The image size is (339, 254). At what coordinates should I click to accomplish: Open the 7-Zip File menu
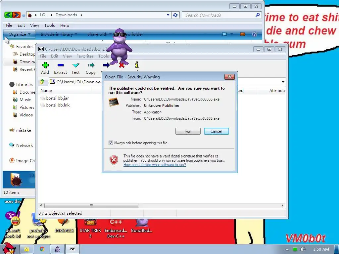[x=43, y=56]
